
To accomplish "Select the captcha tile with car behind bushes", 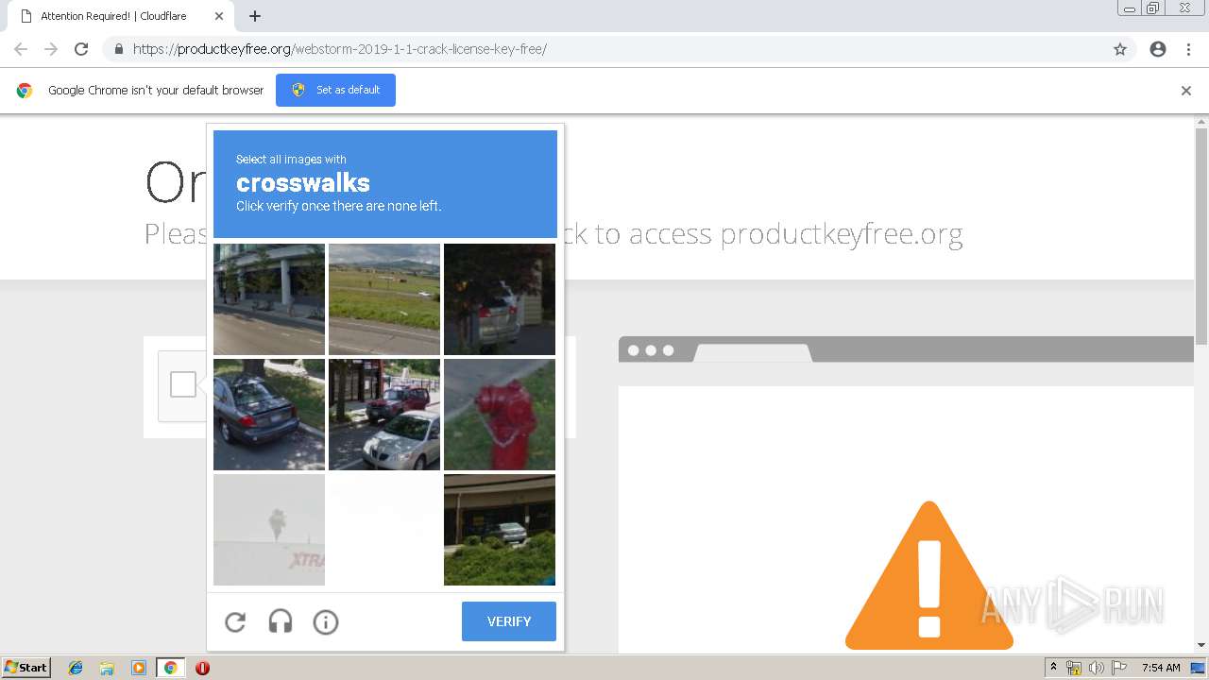I will tap(500, 530).
